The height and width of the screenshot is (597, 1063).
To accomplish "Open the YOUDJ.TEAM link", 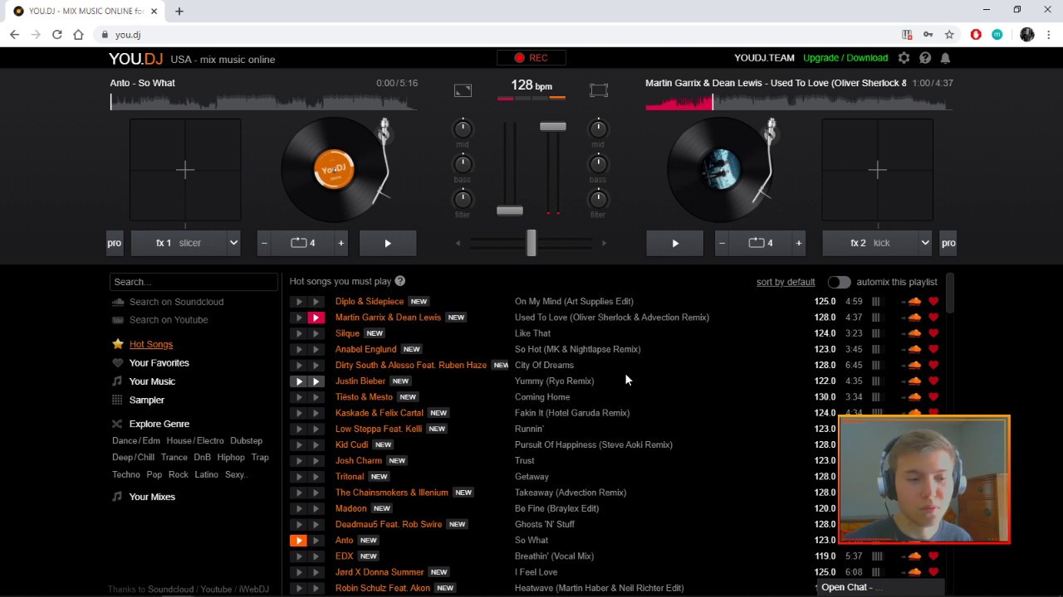I will coord(764,58).
